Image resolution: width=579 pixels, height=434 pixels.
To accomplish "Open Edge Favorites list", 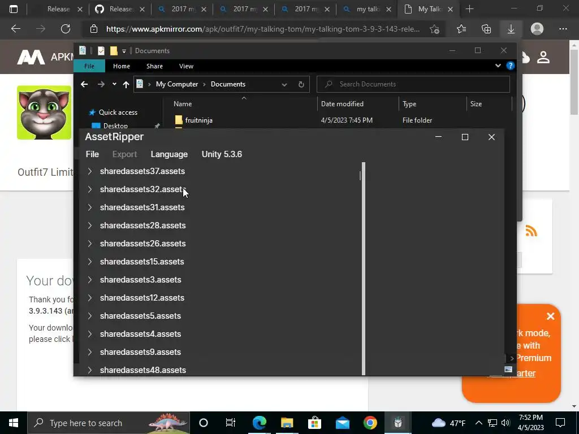I will click(461, 29).
